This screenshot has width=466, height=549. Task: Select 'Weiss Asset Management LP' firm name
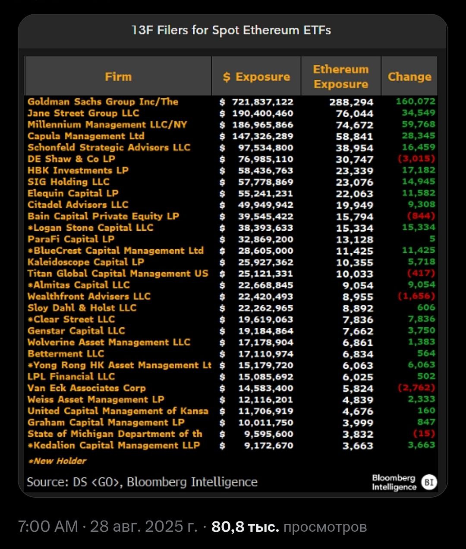click(95, 399)
